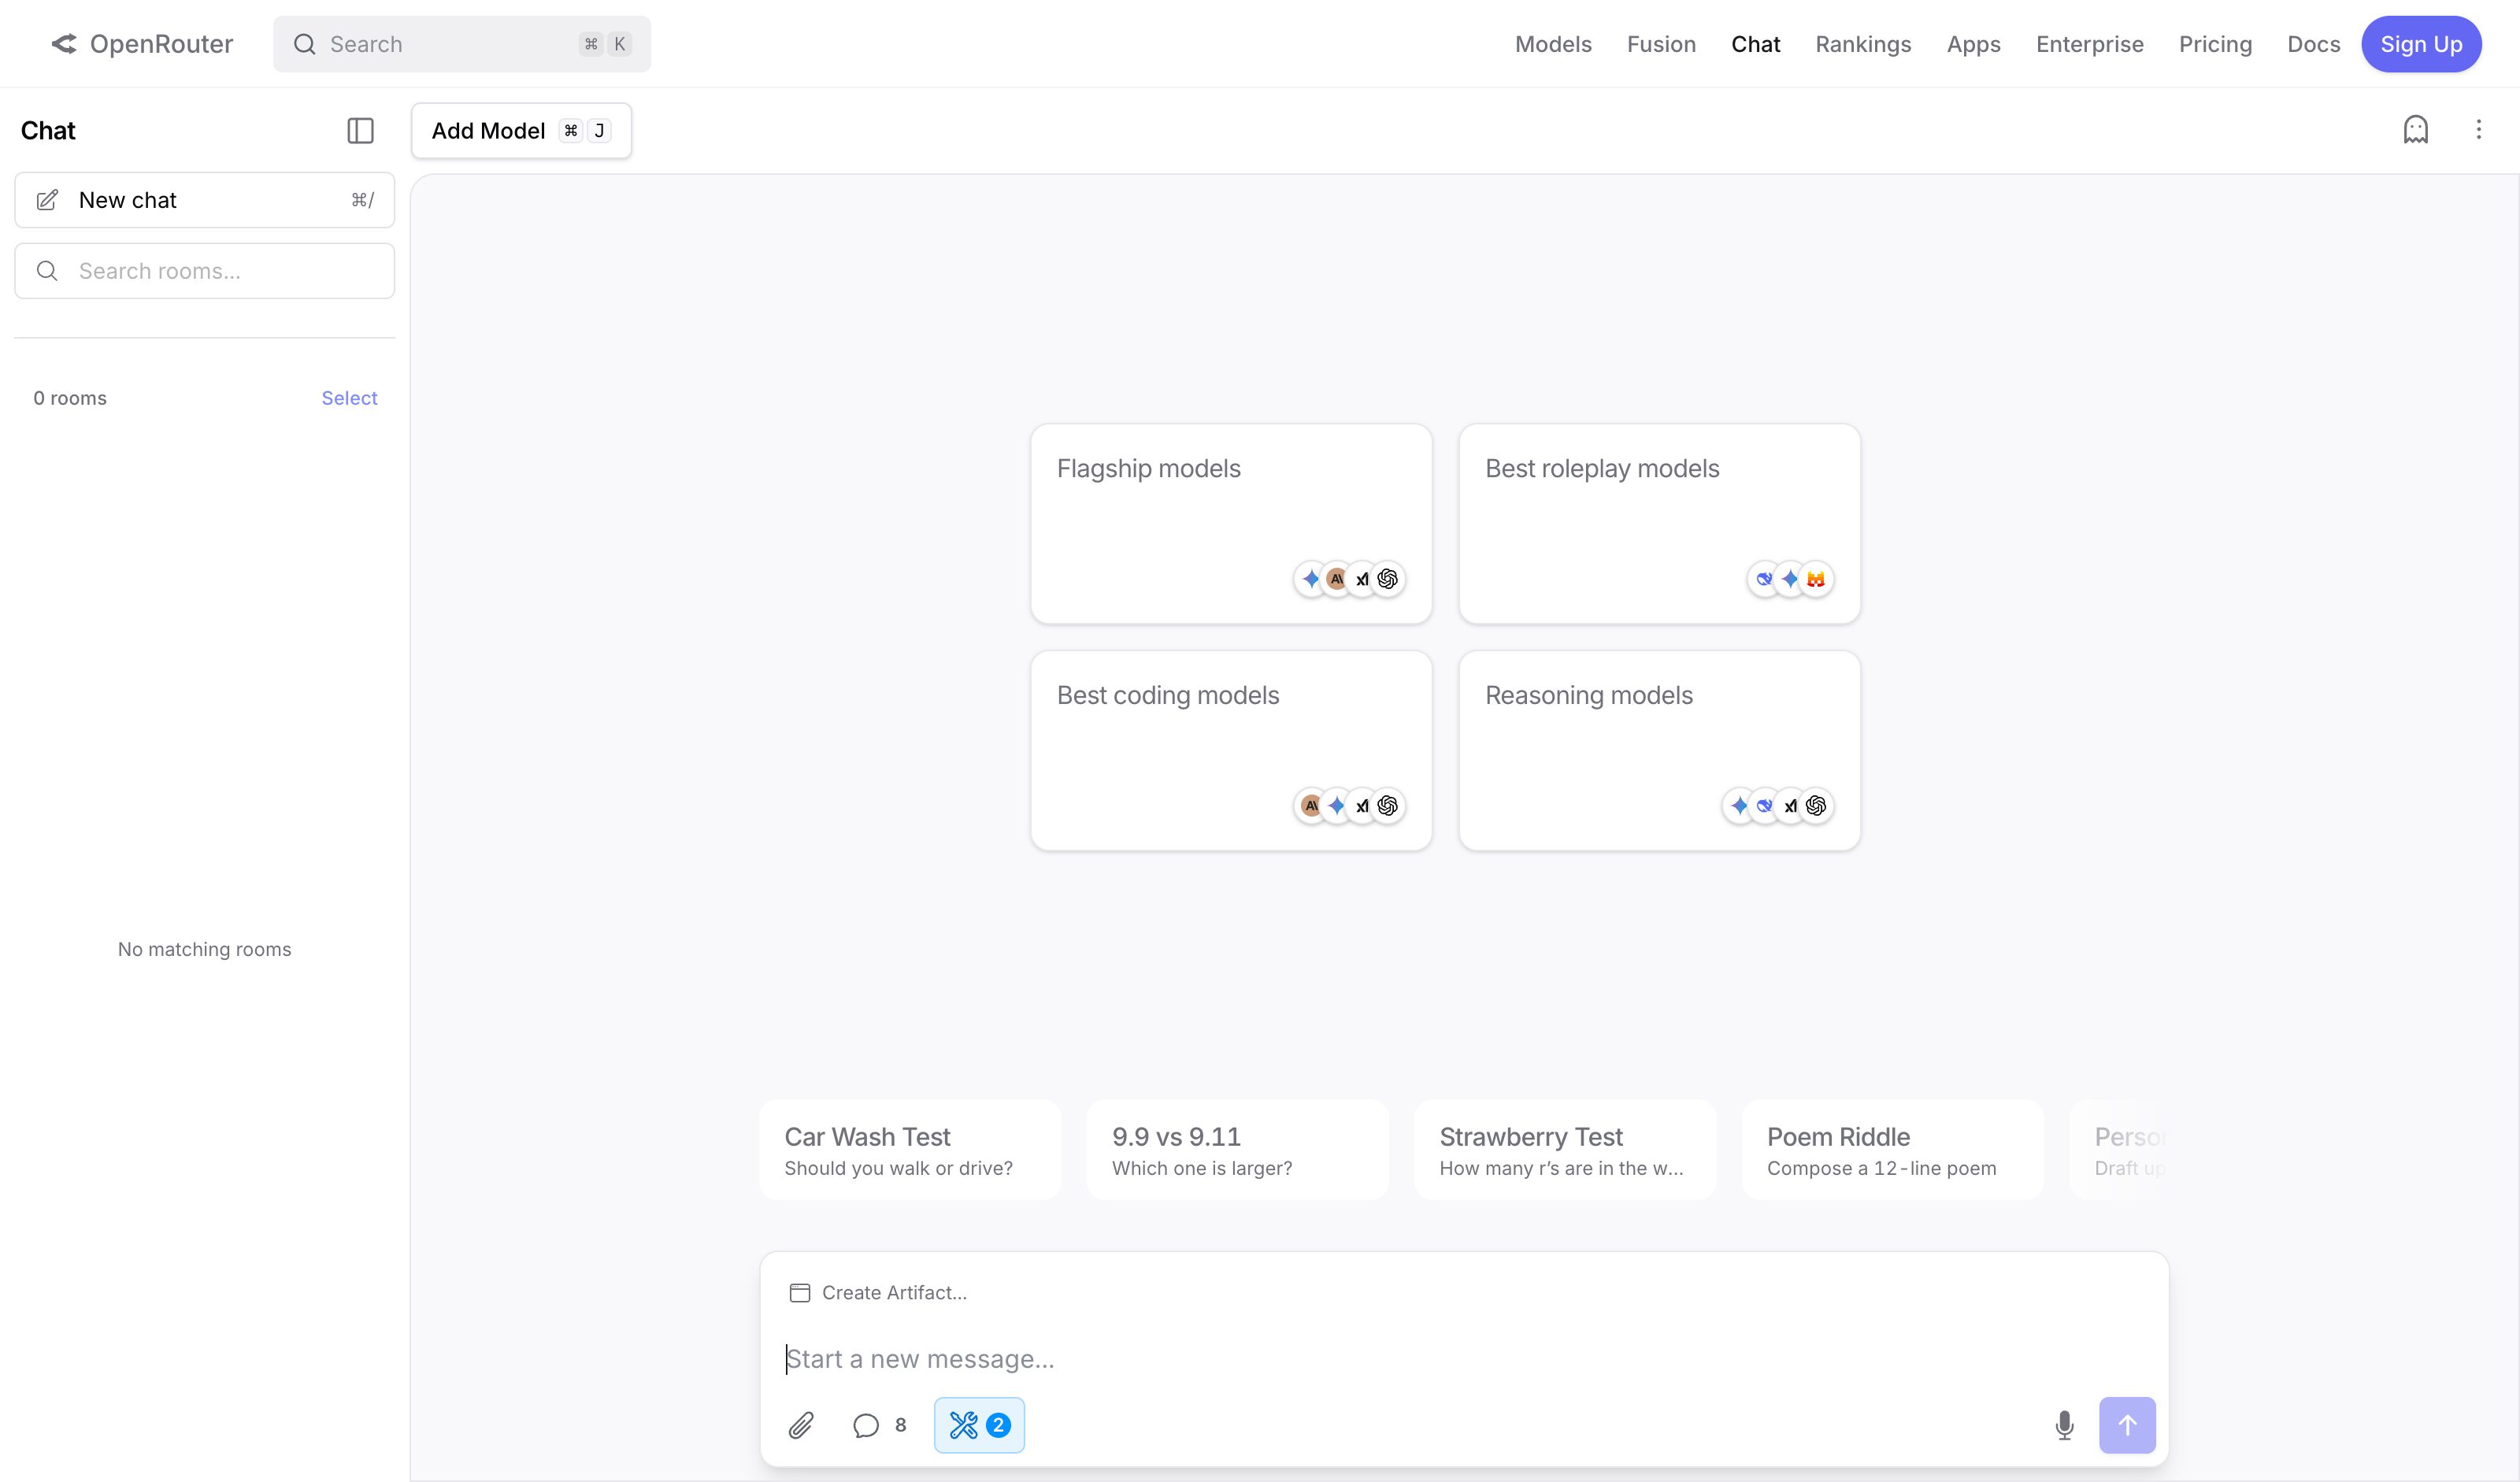Select the 9.9 vs 9.11 prompt

[x=1237, y=1150]
